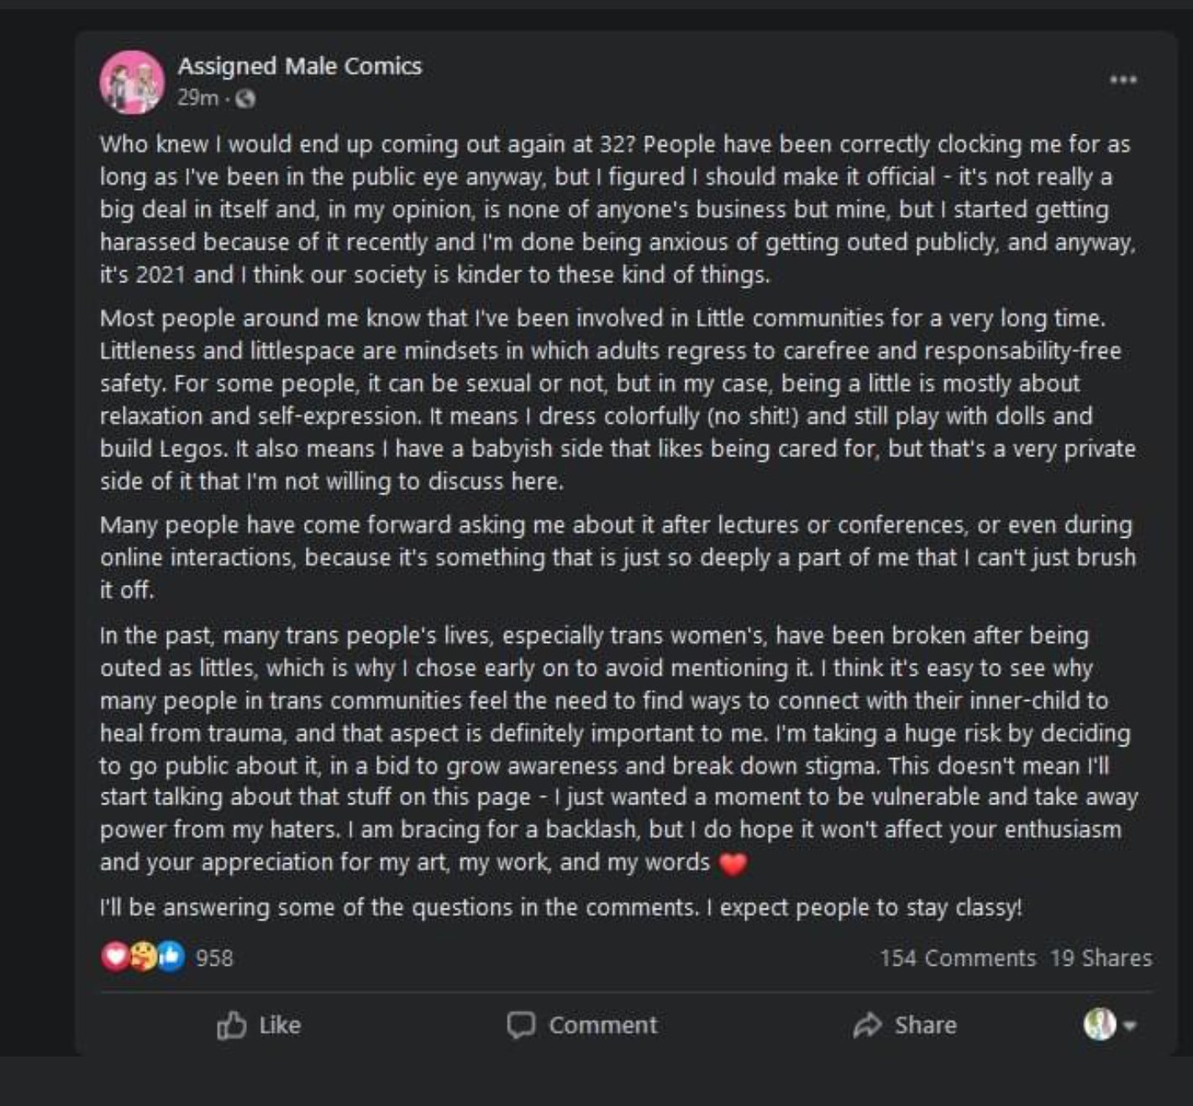1193x1106 pixels.
Task: Click the paragraph starting "Most people around me"
Action: (x=618, y=399)
